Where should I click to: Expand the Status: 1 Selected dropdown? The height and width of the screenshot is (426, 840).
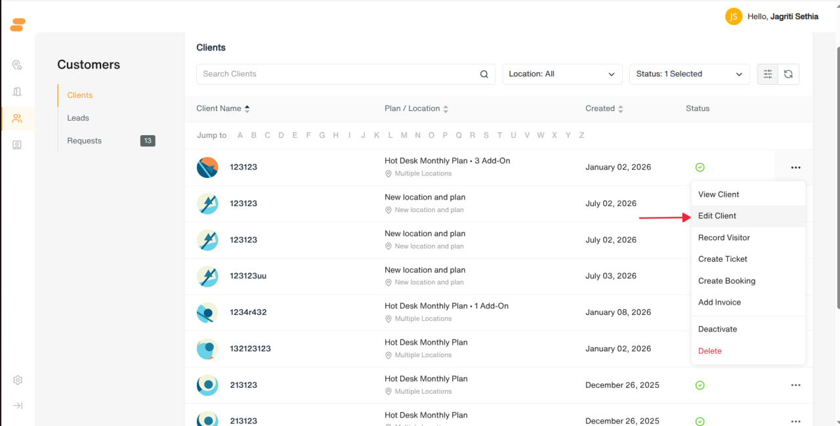689,74
